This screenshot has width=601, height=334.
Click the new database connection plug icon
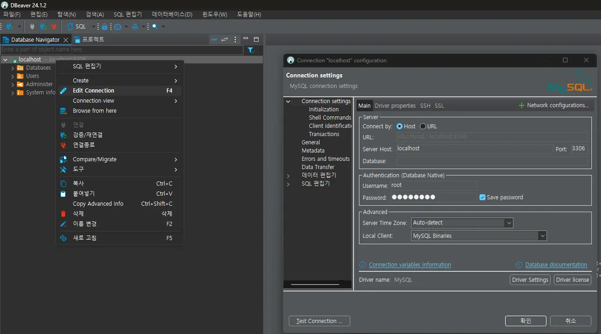pyautogui.click(x=8, y=27)
